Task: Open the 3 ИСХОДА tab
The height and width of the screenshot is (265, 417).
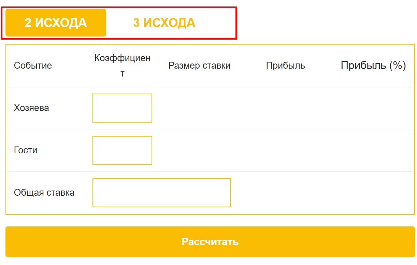Action: pyautogui.click(x=164, y=23)
